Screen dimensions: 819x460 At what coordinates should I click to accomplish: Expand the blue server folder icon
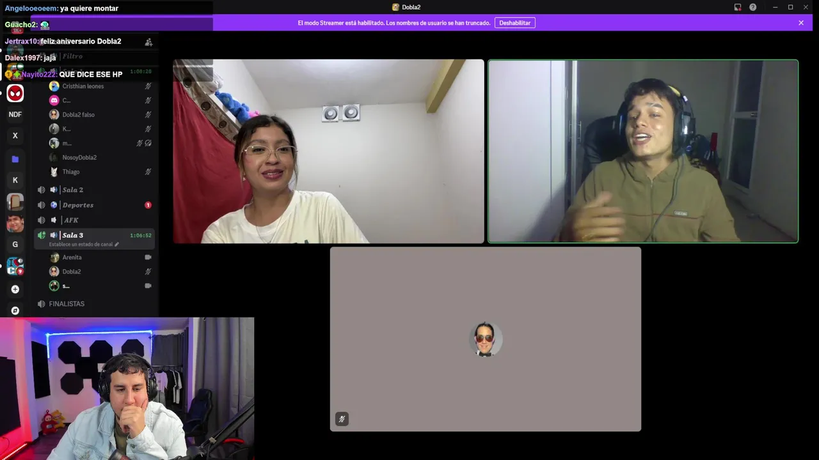pos(15,159)
